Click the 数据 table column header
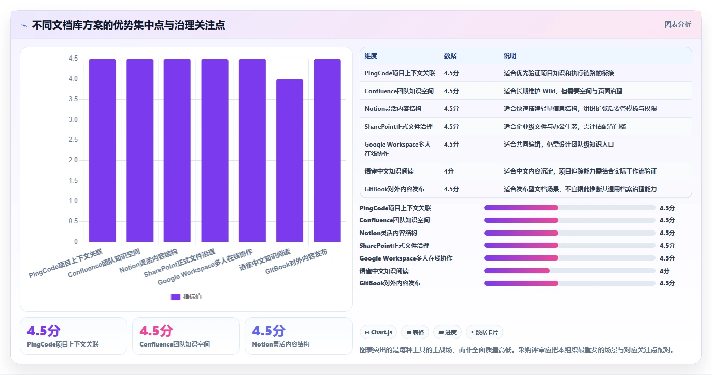 pyautogui.click(x=450, y=55)
